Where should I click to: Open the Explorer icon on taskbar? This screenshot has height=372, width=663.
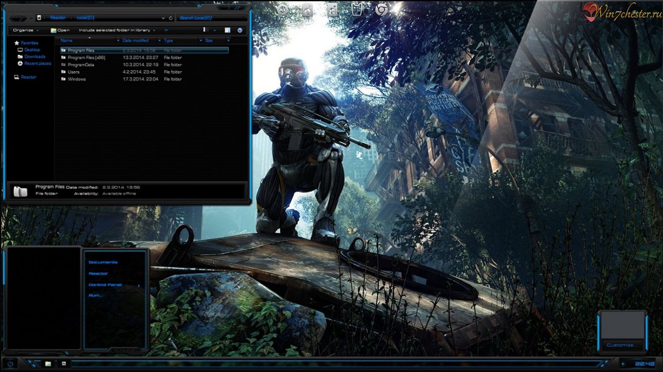48,364
